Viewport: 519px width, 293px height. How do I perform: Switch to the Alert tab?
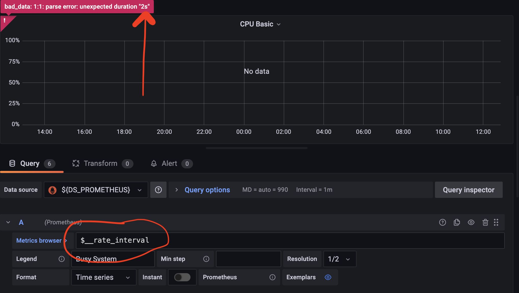[x=169, y=164]
